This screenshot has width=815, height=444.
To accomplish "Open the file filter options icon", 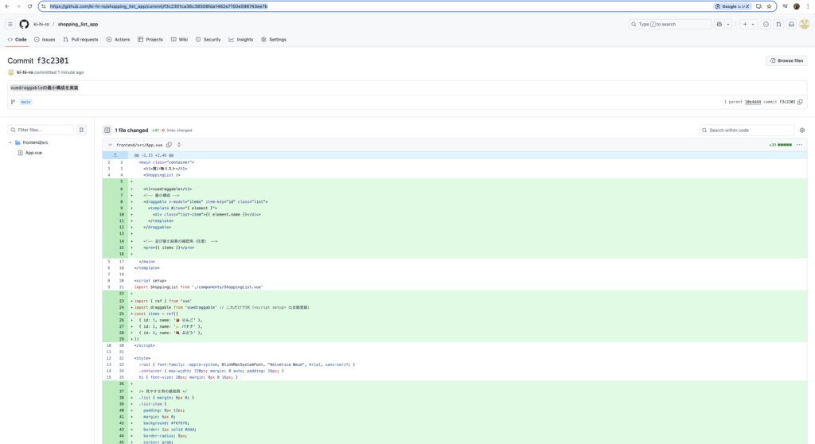I will tap(81, 130).
